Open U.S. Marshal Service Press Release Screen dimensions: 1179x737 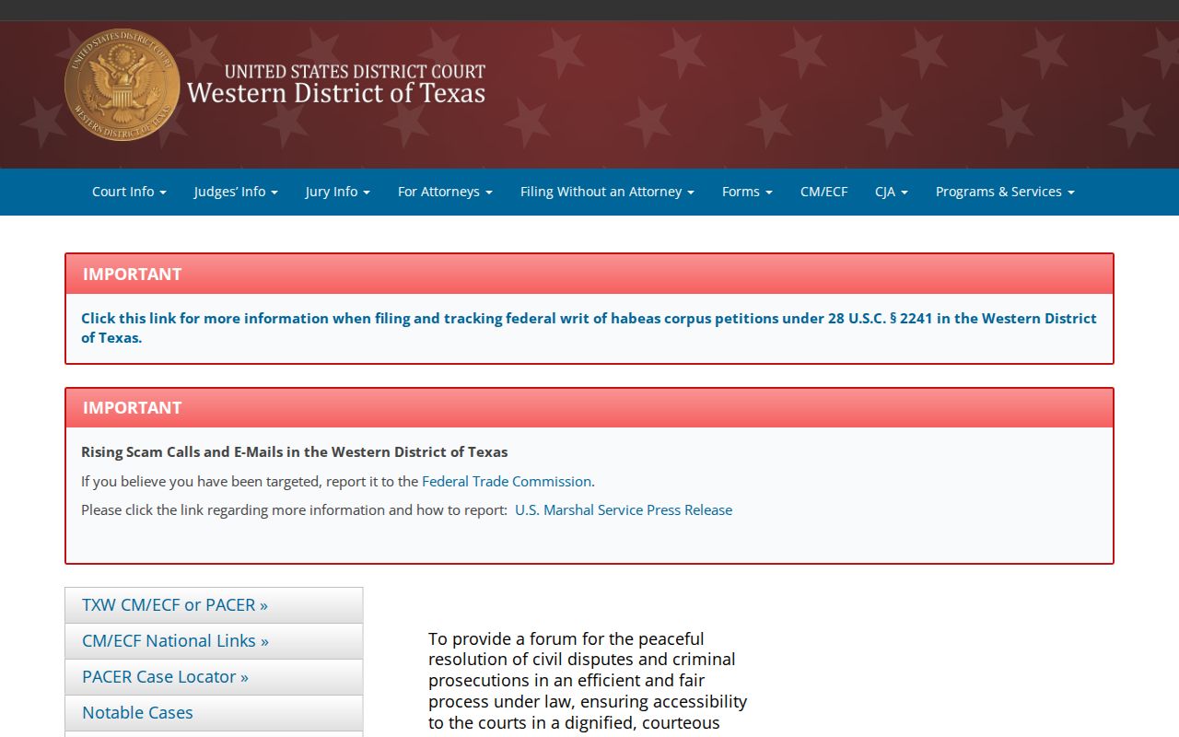point(624,509)
